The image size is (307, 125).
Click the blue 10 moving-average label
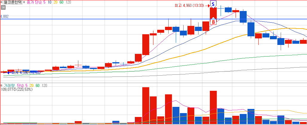tap(49, 2)
